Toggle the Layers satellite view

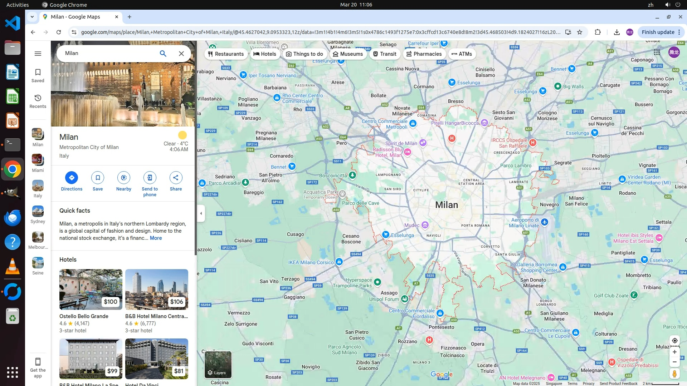(218, 365)
